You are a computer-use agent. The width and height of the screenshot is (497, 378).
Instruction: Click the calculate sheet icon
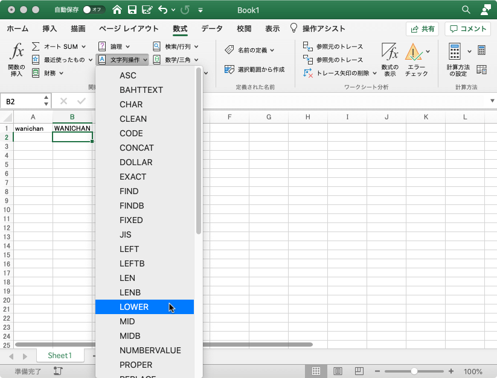pyautogui.click(x=481, y=69)
